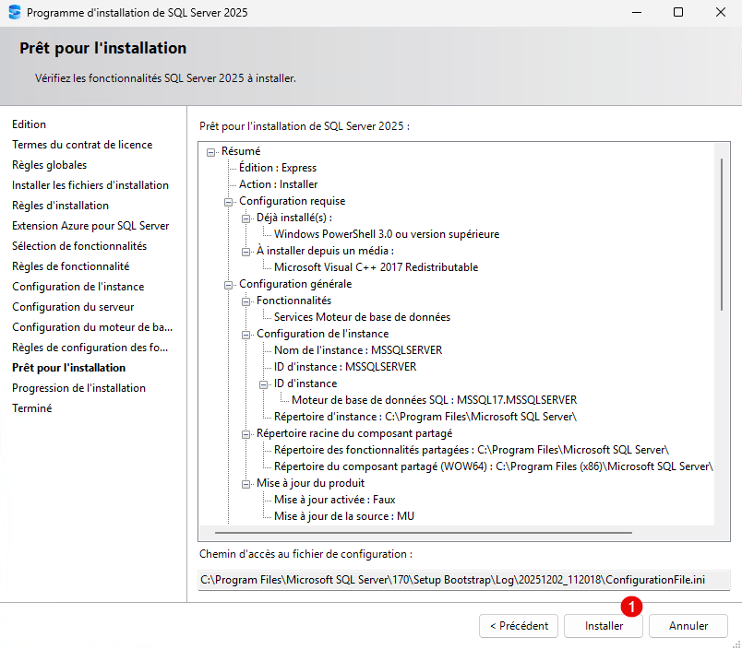Select the Règles globales step
742x649 pixels.
pyautogui.click(x=49, y=165)
